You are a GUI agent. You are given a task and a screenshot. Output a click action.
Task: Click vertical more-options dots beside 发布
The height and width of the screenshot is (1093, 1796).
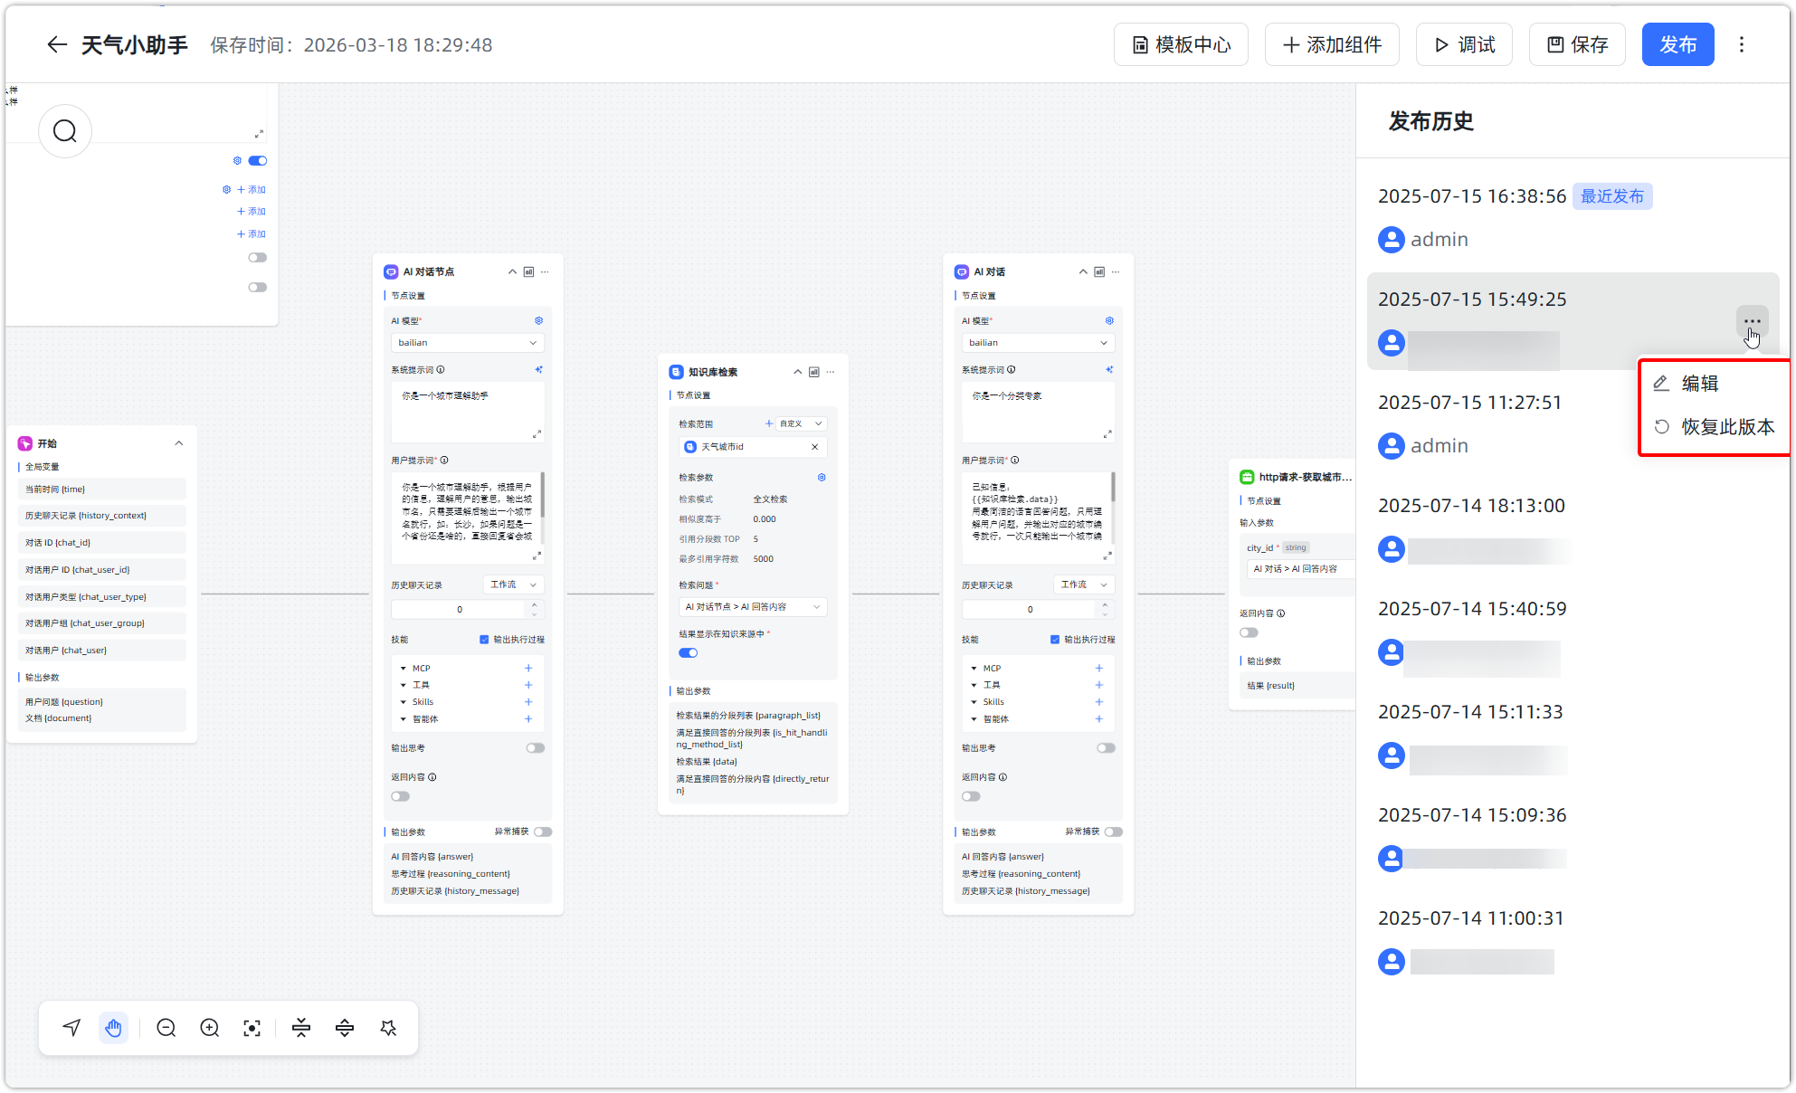[1742, 45]
